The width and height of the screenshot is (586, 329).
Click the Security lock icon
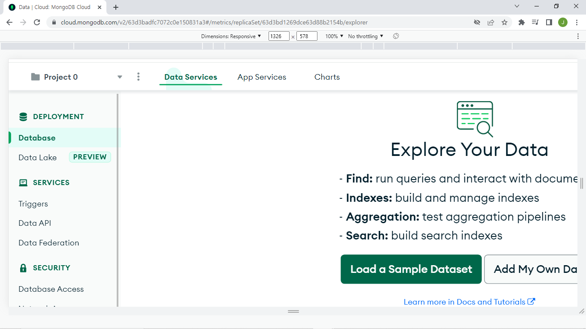tap(23, 268)
